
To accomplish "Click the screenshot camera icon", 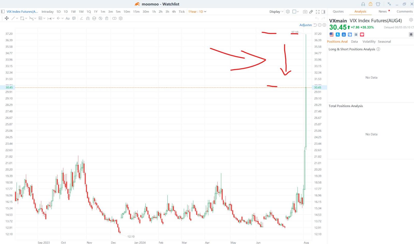I will (305, 12).
